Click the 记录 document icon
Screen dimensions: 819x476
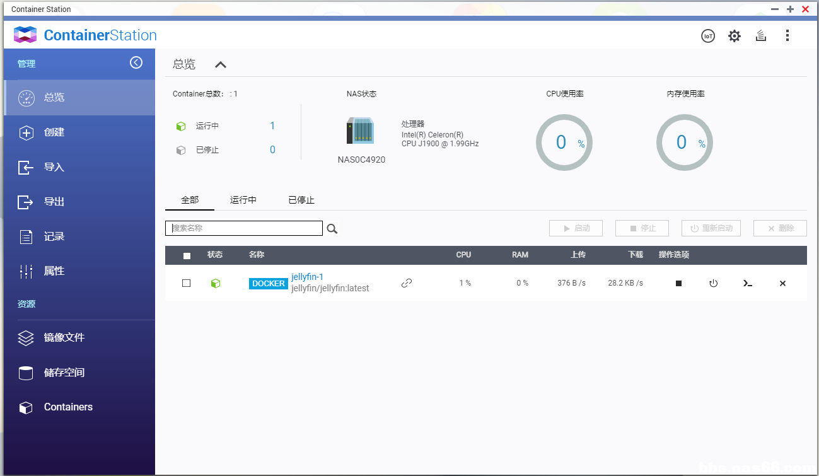coord(26,237)
